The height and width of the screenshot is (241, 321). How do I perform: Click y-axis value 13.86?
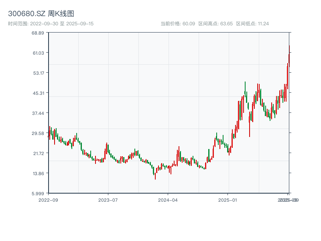(x=39, y=174)
